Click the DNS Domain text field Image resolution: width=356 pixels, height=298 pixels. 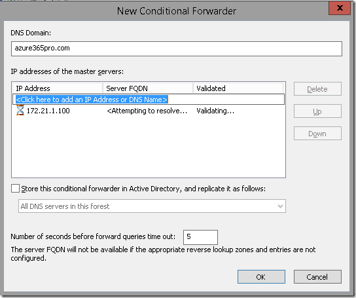tap(177, 48)
